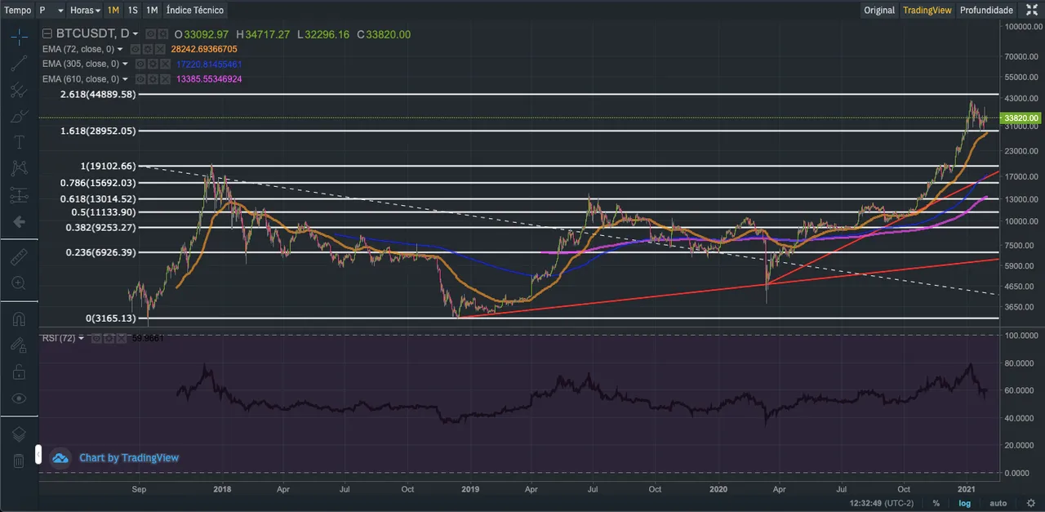Select the crosshair cursor tool

tap(19, 37)
